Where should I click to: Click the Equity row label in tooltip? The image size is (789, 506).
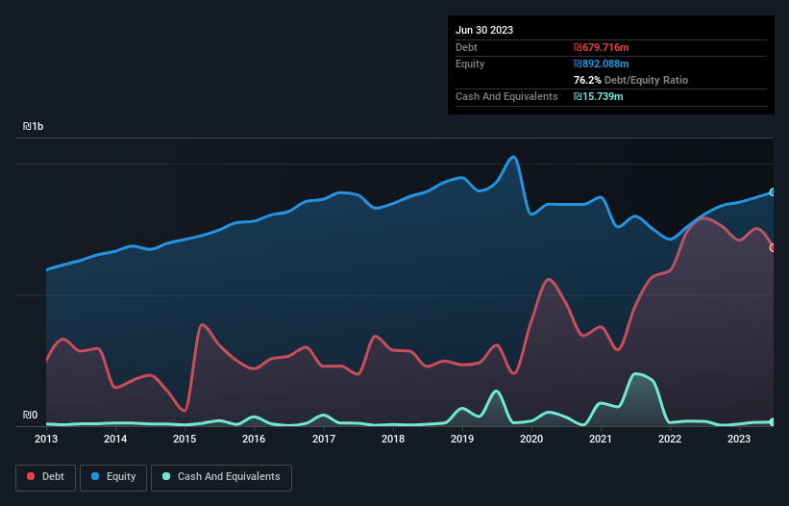click(470, 63)
